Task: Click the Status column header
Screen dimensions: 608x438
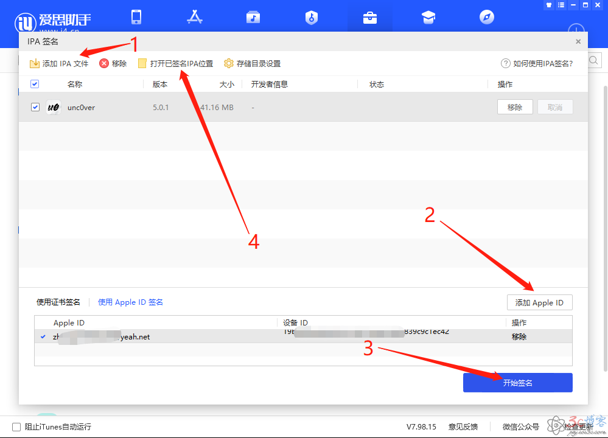Action: 377,84
